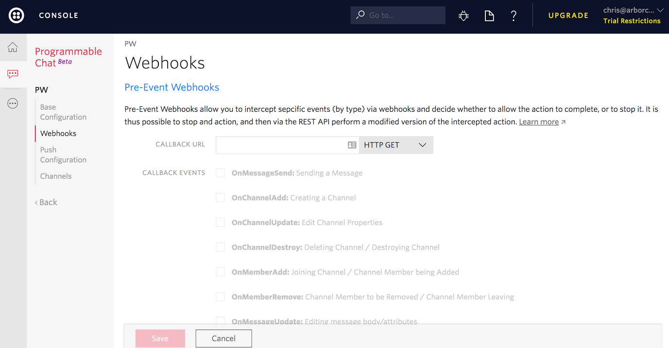Click the search magnifier icon
This screenshot has height=348, width=669.
pyautogui.click(x=360, y=15)
